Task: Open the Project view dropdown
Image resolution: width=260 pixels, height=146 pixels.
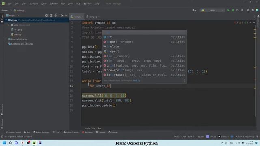Action: pyautogui.click(x=13, y=15)
